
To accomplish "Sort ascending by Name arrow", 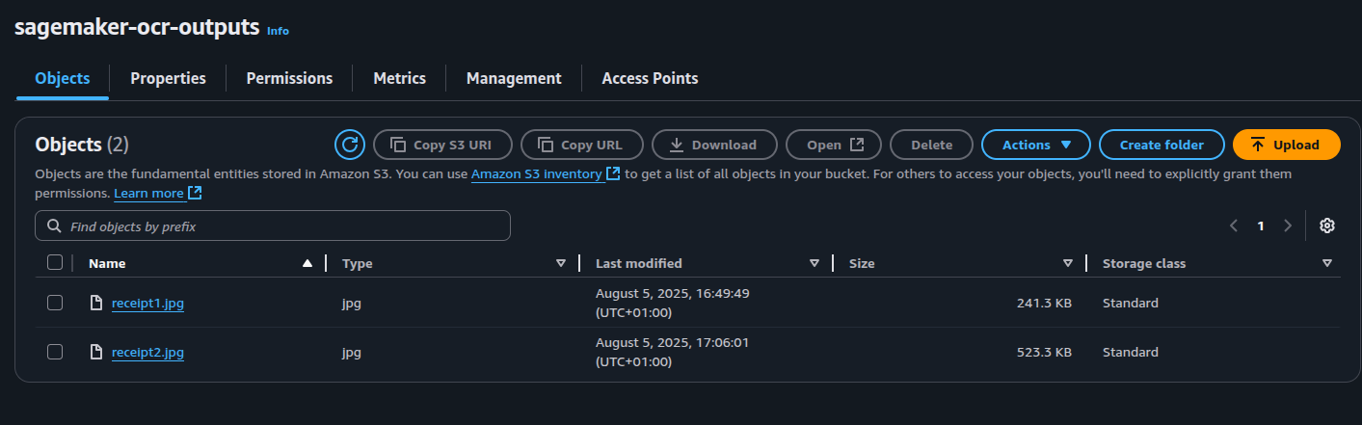I will coord(307,263).
